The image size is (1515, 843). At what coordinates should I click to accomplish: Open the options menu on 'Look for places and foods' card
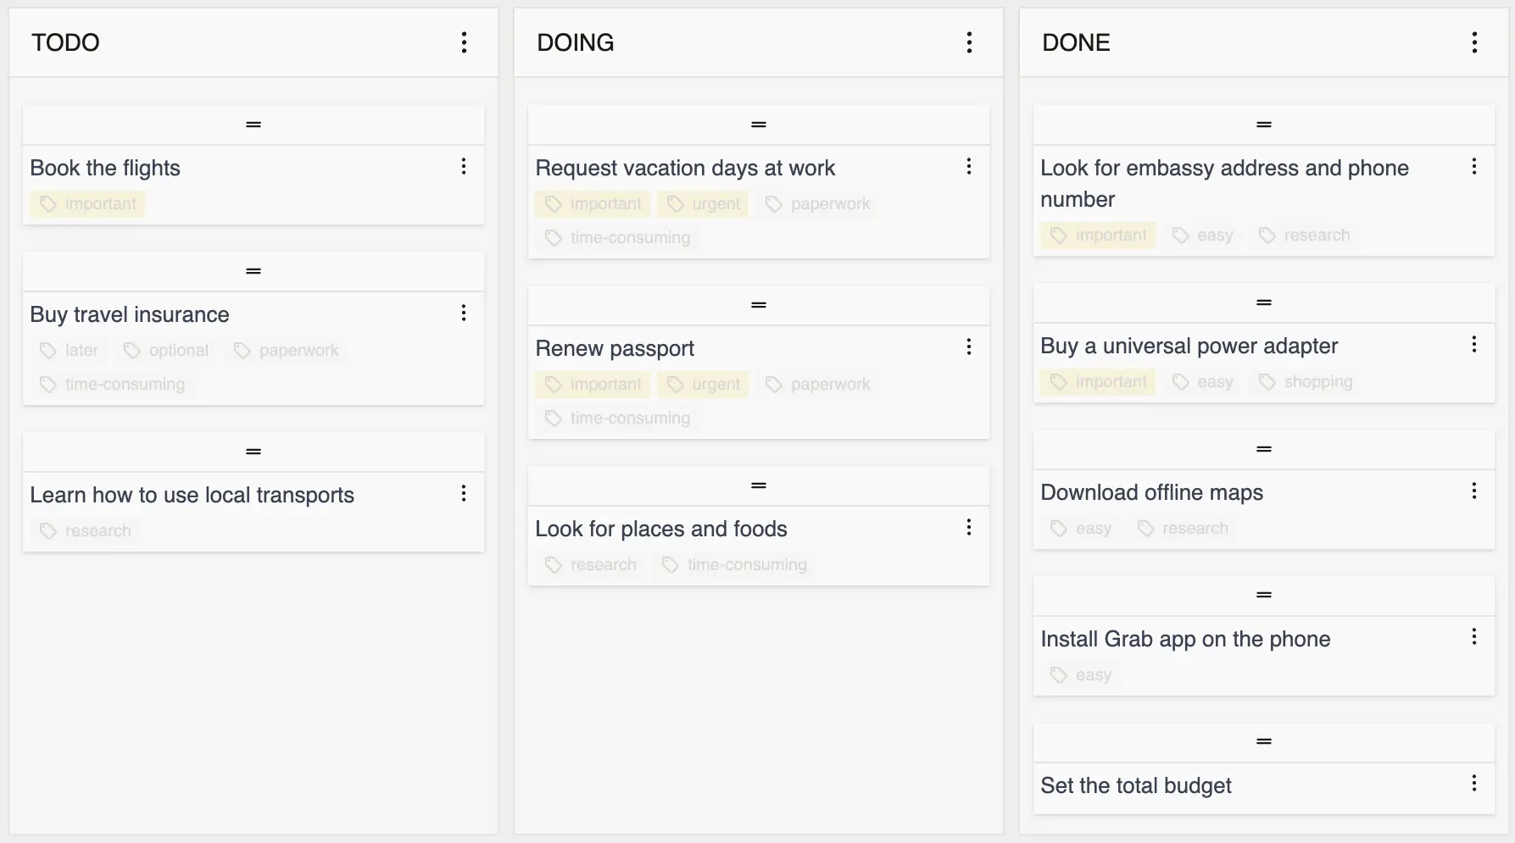[968, 527]
